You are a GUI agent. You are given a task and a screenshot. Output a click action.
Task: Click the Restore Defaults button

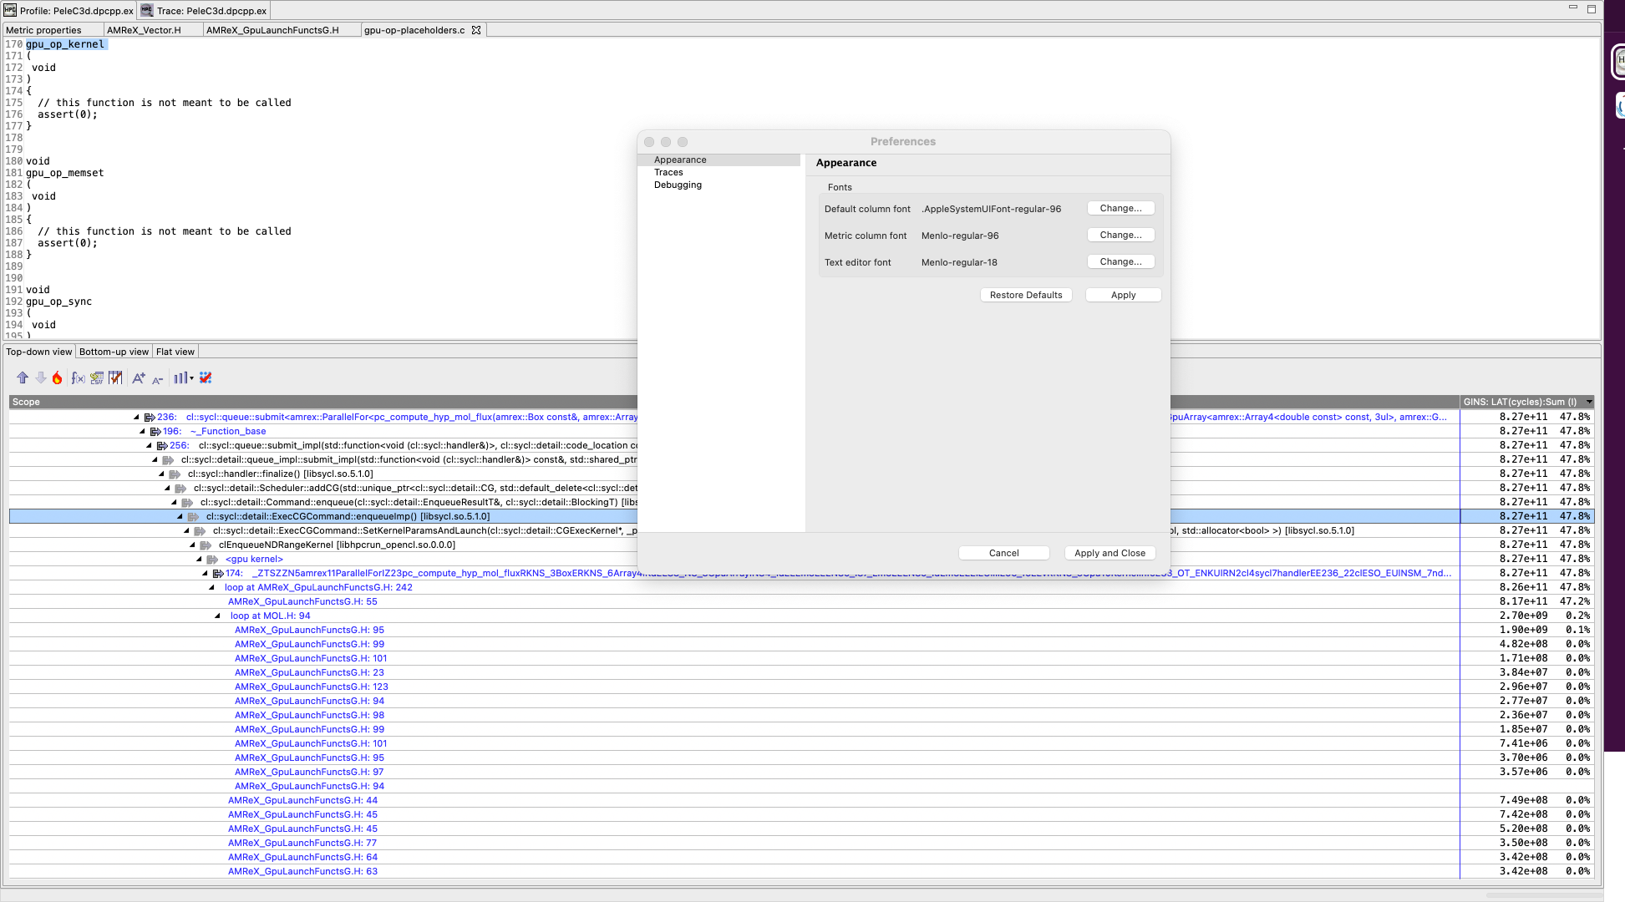1026,294
